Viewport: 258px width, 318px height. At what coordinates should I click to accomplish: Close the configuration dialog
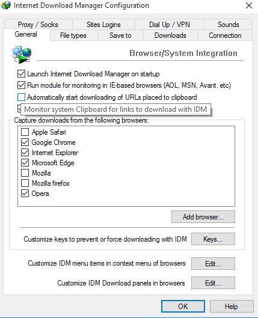coord(249,5)
